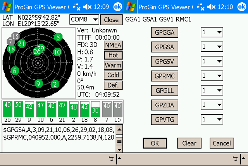Click NMEA log scrollbar down arrow

(x=119, y=149)
